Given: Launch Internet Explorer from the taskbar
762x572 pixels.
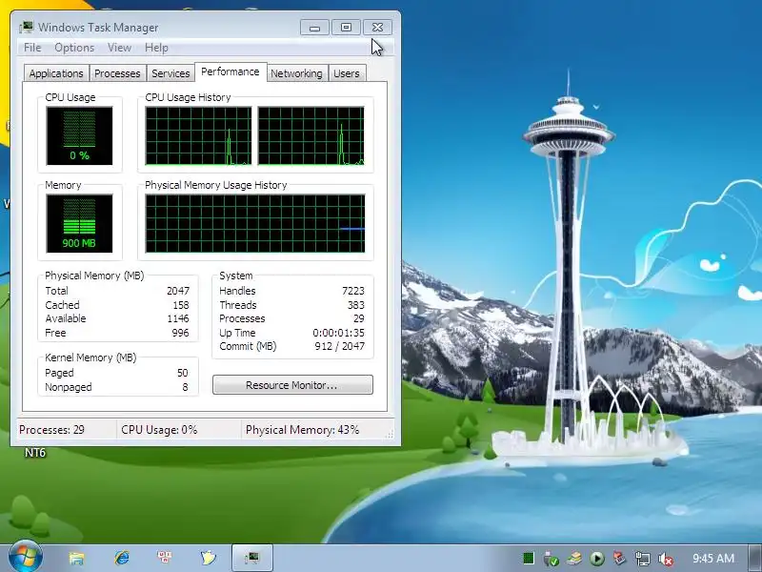Looking at the screenshot, I should 122,558.
